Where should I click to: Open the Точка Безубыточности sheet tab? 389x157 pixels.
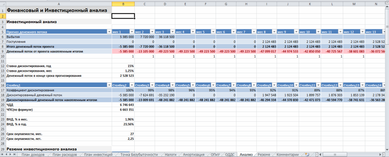[139, 155]
